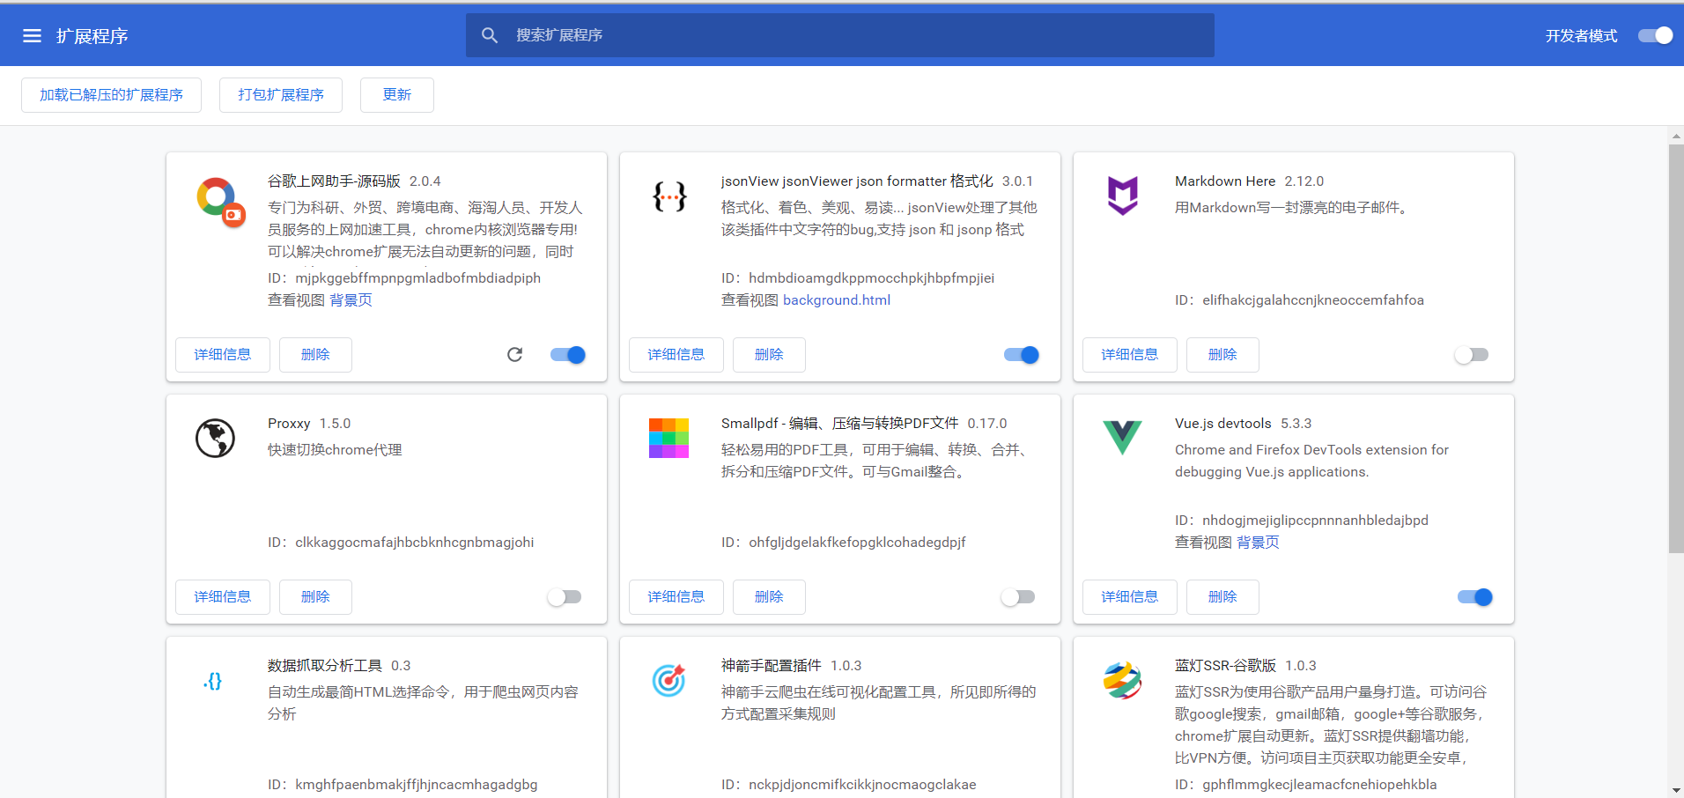Click the Markdown Here extension icon
The width and height of the screenshot is (1684, 798).
pos(1122,196)
